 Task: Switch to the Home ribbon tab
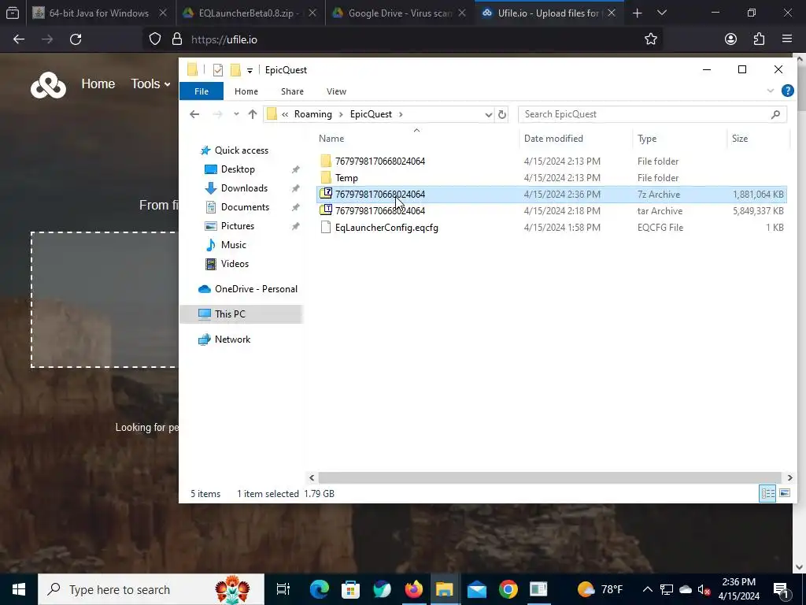click(246, 91)
